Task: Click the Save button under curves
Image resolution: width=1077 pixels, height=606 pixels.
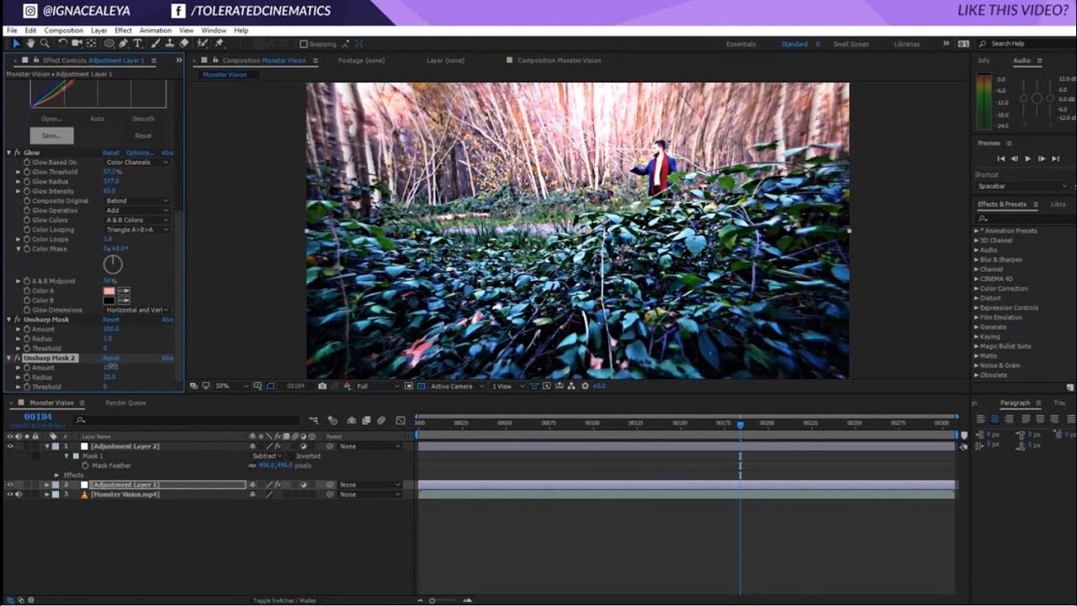Action: (x=51, y=136)
